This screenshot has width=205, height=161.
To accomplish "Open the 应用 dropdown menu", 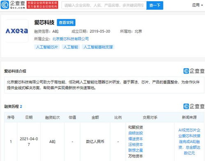I will [197, 5].
